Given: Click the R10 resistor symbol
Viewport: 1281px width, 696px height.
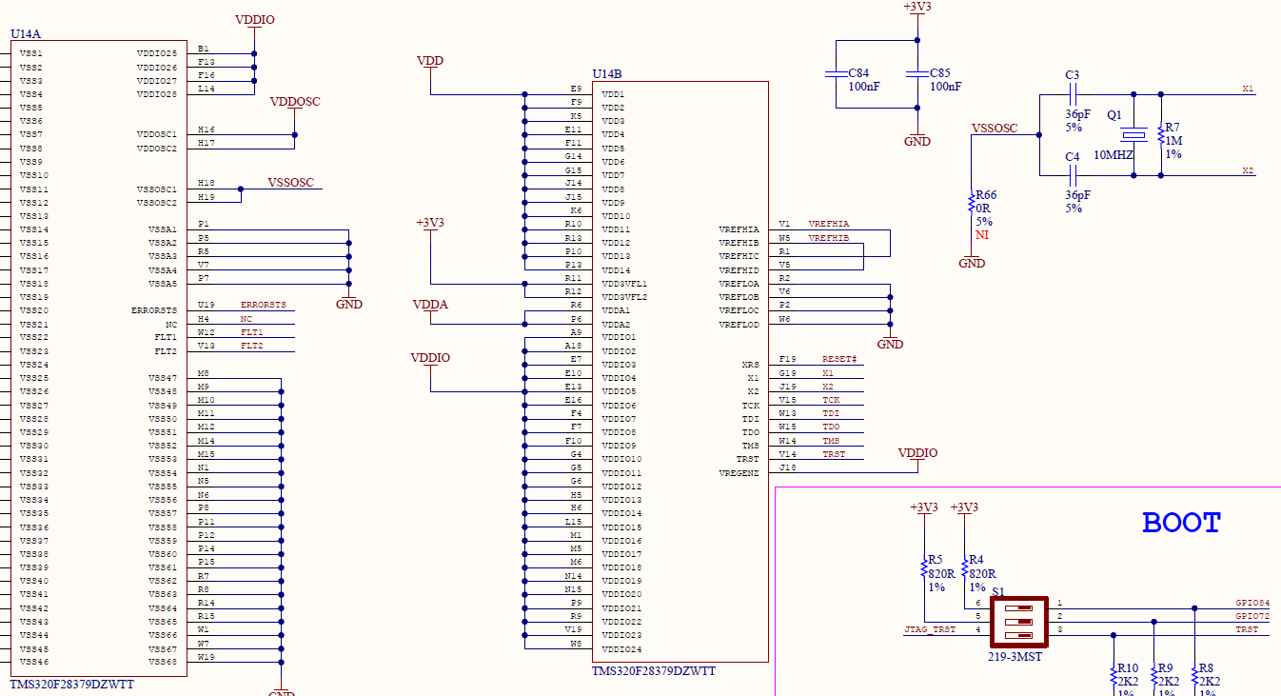Looking at the screenshot, I should (x=1114, y=675).
